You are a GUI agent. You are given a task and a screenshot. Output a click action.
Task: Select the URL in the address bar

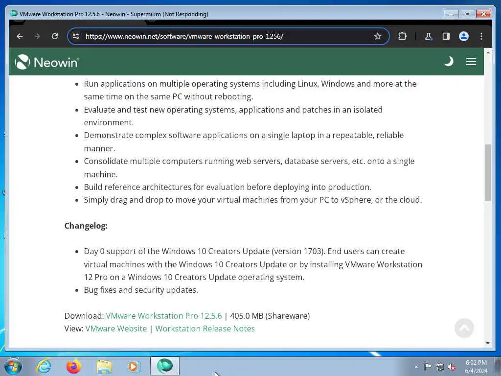pyautogui.click(x=184, y=36)
